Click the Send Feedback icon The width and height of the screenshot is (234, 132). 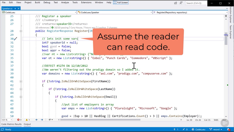pos(181,3)
